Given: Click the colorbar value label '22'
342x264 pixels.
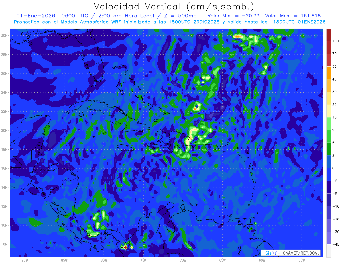Looking at the screenshot, I should pyautogui.click(x=335, y=105).
